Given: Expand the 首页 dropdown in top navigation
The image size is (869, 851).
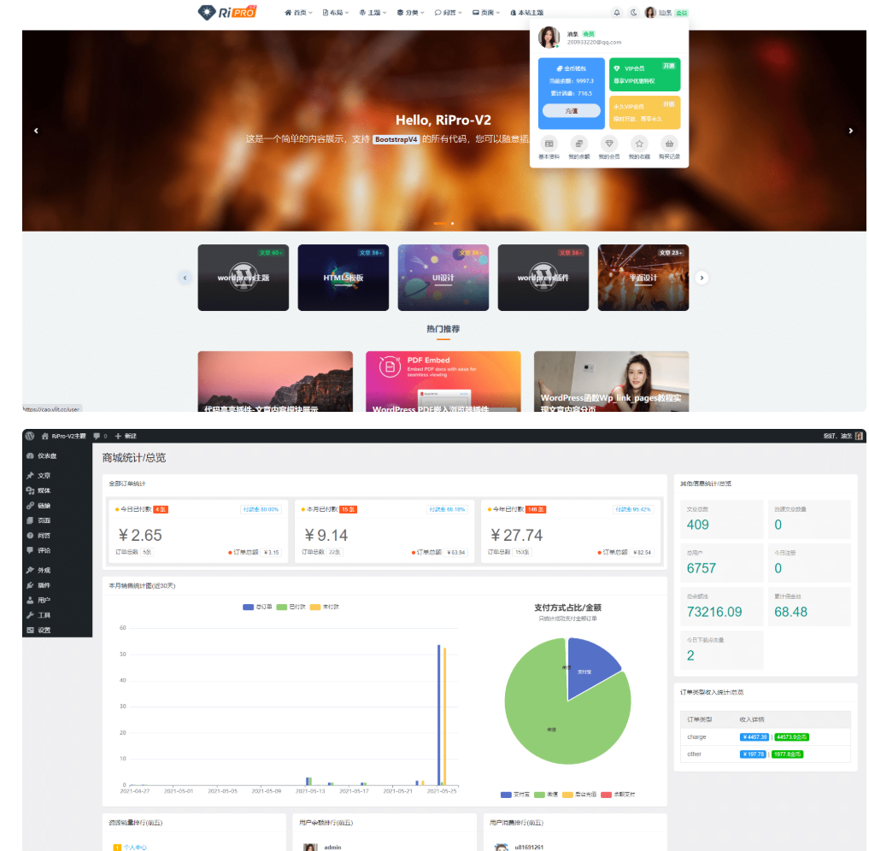Looking at the screenshot, I should pyautogui.click(x=298, y=13).
